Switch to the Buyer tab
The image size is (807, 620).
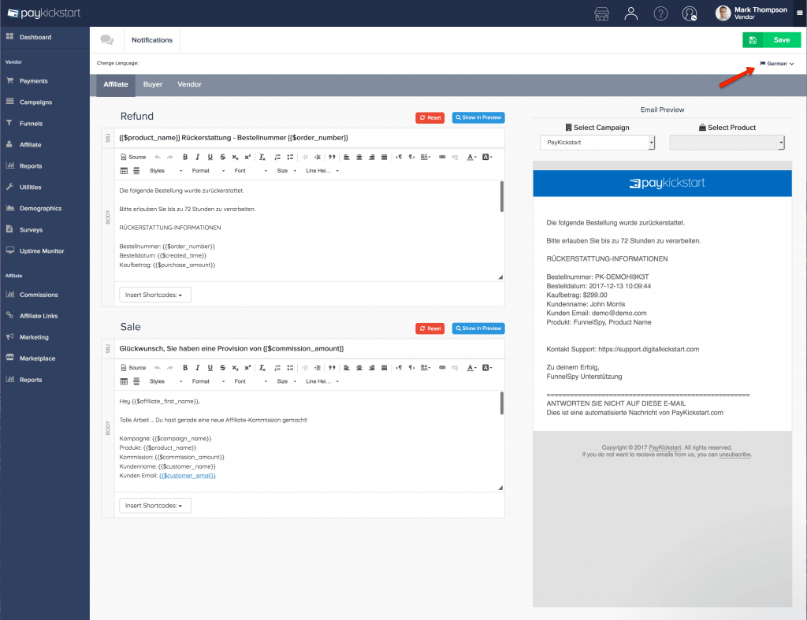pyautogui.click(x=153, y=85)
